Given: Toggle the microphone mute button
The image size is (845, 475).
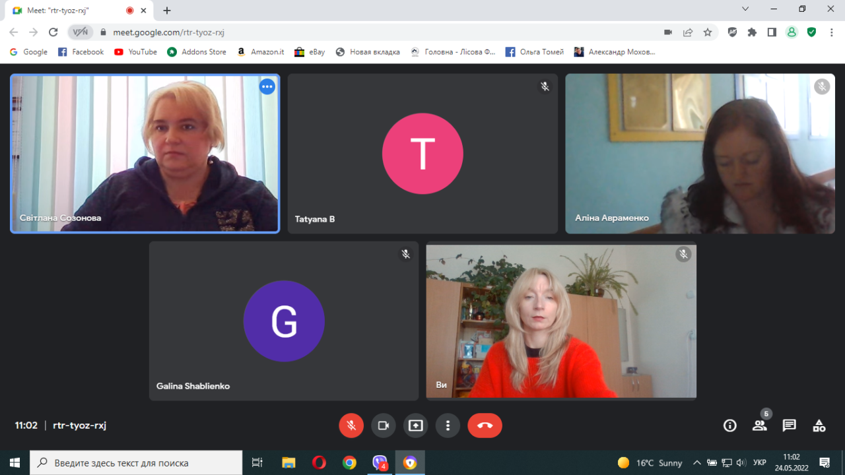Looking at the screenshot, I should coord(351,426).
